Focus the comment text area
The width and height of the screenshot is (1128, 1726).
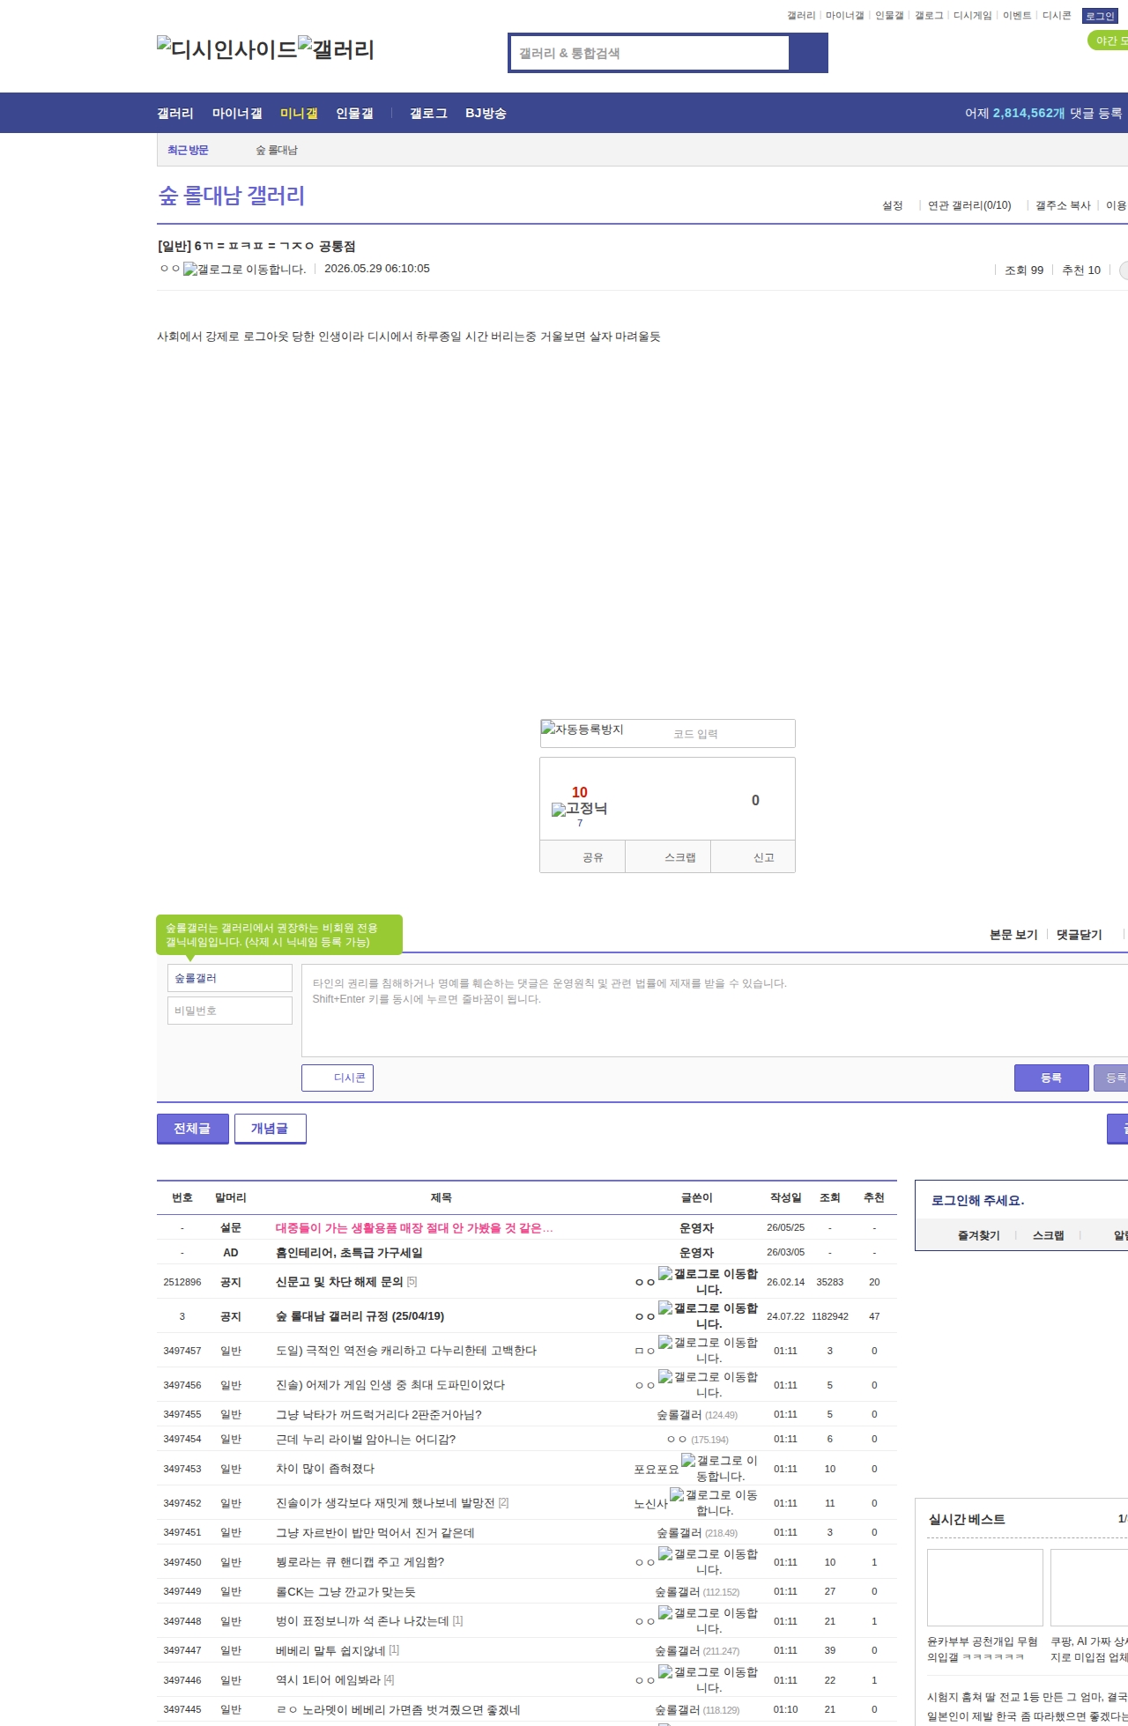(715, 1011)
